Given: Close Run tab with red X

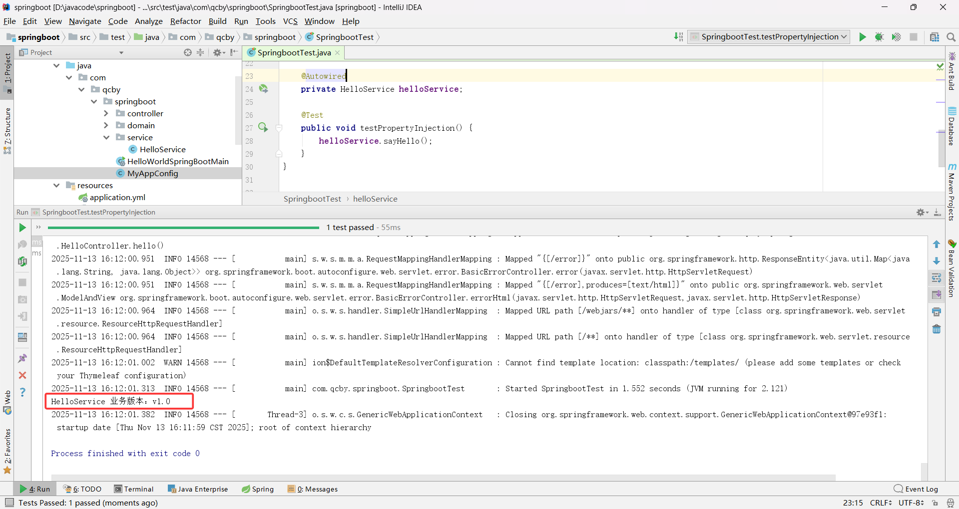Looking at the screenshot, I should [22, 375].
